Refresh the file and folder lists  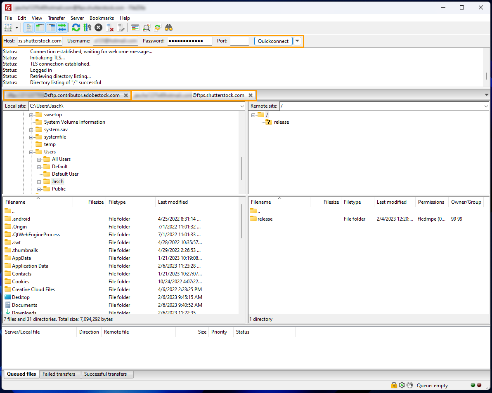[76, 28]
